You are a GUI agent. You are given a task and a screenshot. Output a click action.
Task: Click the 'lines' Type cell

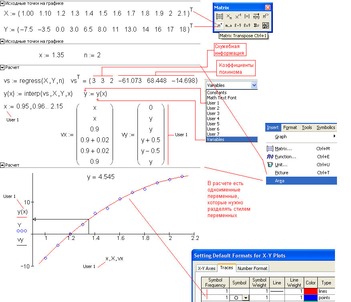pyautogui.click(x=326, y=291)
